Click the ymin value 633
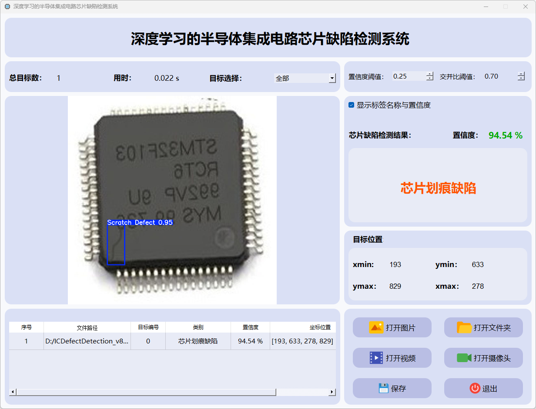The height and width of the screenshot is (409, 536). click(x=478, y=264)
